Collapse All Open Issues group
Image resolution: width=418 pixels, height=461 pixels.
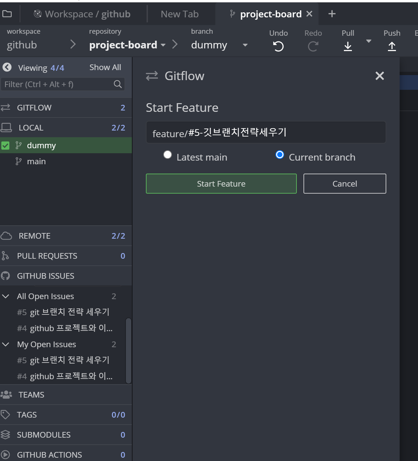(x=6, y=296)
